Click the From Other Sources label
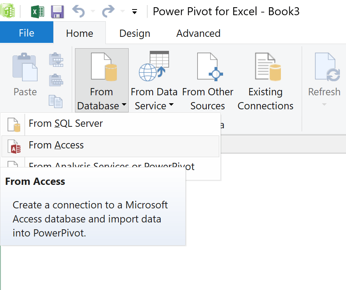This screenshot has width=346, height=290. click(208, 99)
